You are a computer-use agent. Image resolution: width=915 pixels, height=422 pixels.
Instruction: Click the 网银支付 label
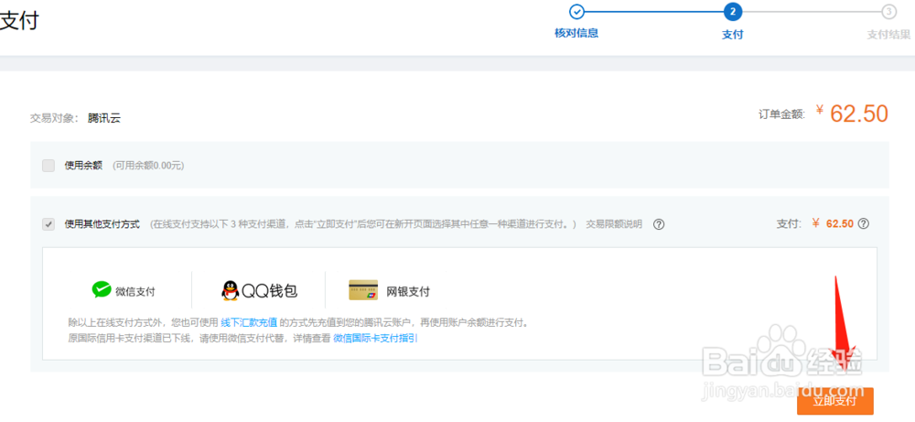[x=408, y=291]
